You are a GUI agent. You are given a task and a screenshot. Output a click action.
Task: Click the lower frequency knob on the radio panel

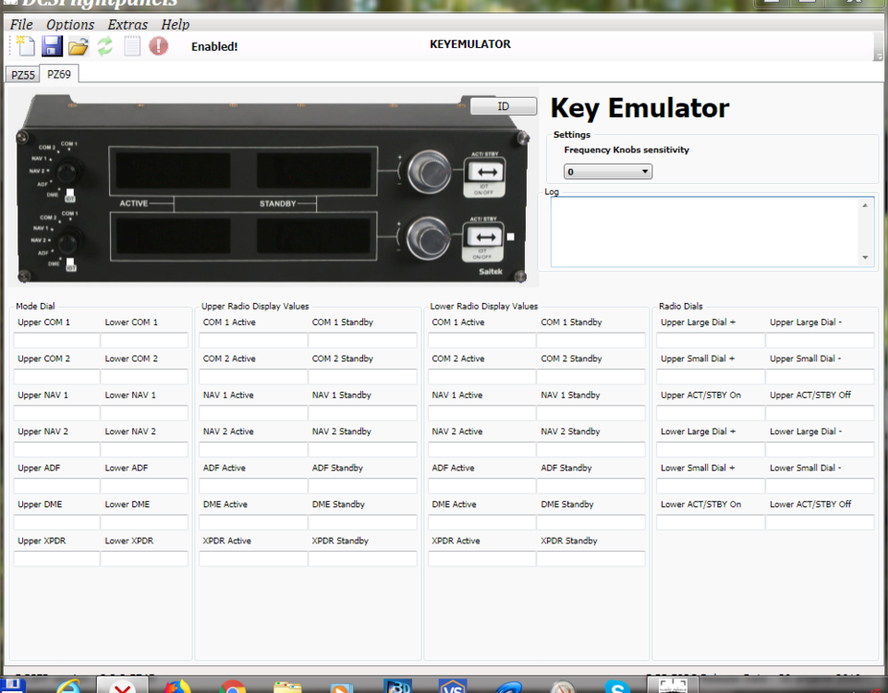pos(428,237)
